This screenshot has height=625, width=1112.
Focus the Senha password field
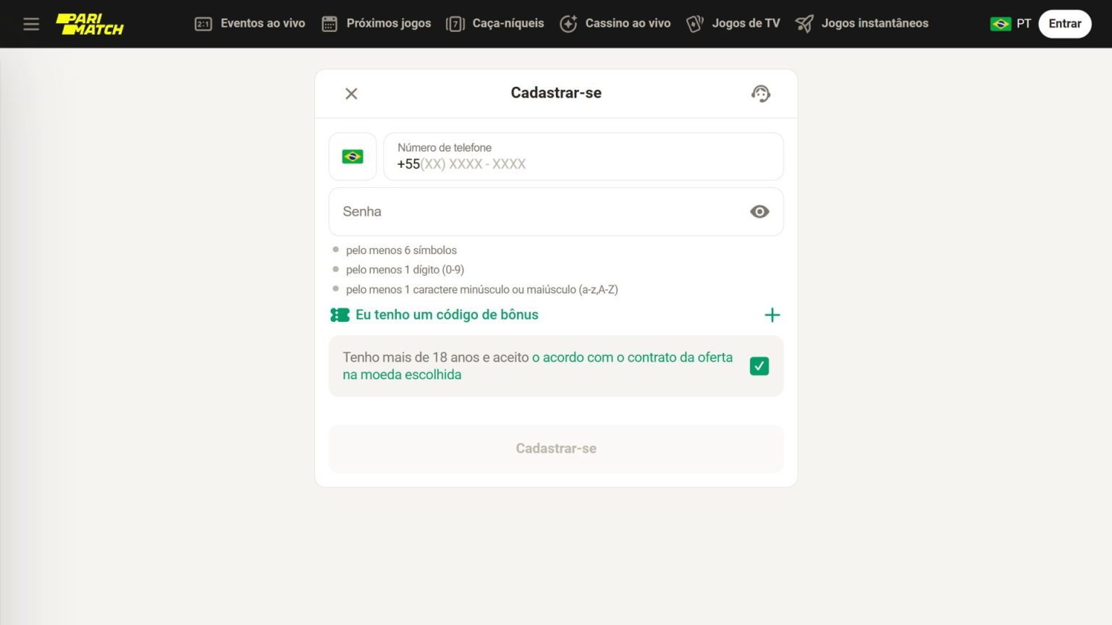556,211
